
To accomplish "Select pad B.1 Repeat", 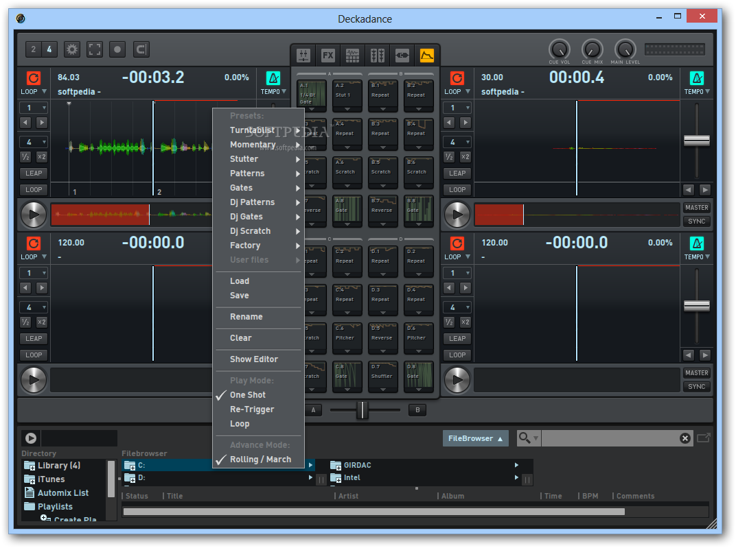I will [383, 95].
